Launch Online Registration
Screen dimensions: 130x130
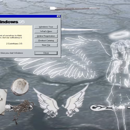click(46, 36)
